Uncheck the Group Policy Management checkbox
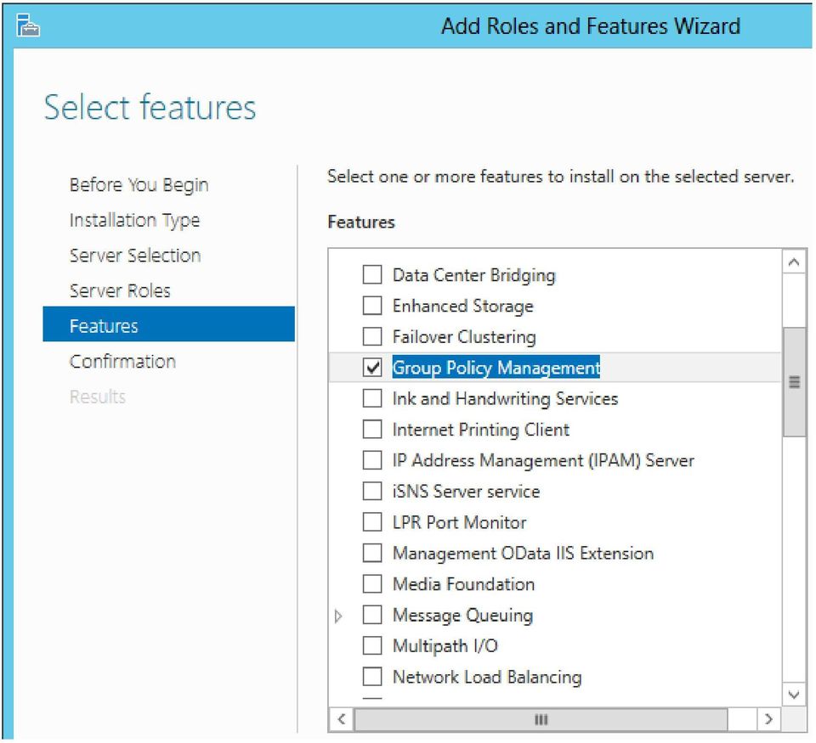Image resolution: width=816 pixels, height=743 pixels. point(372,368)
